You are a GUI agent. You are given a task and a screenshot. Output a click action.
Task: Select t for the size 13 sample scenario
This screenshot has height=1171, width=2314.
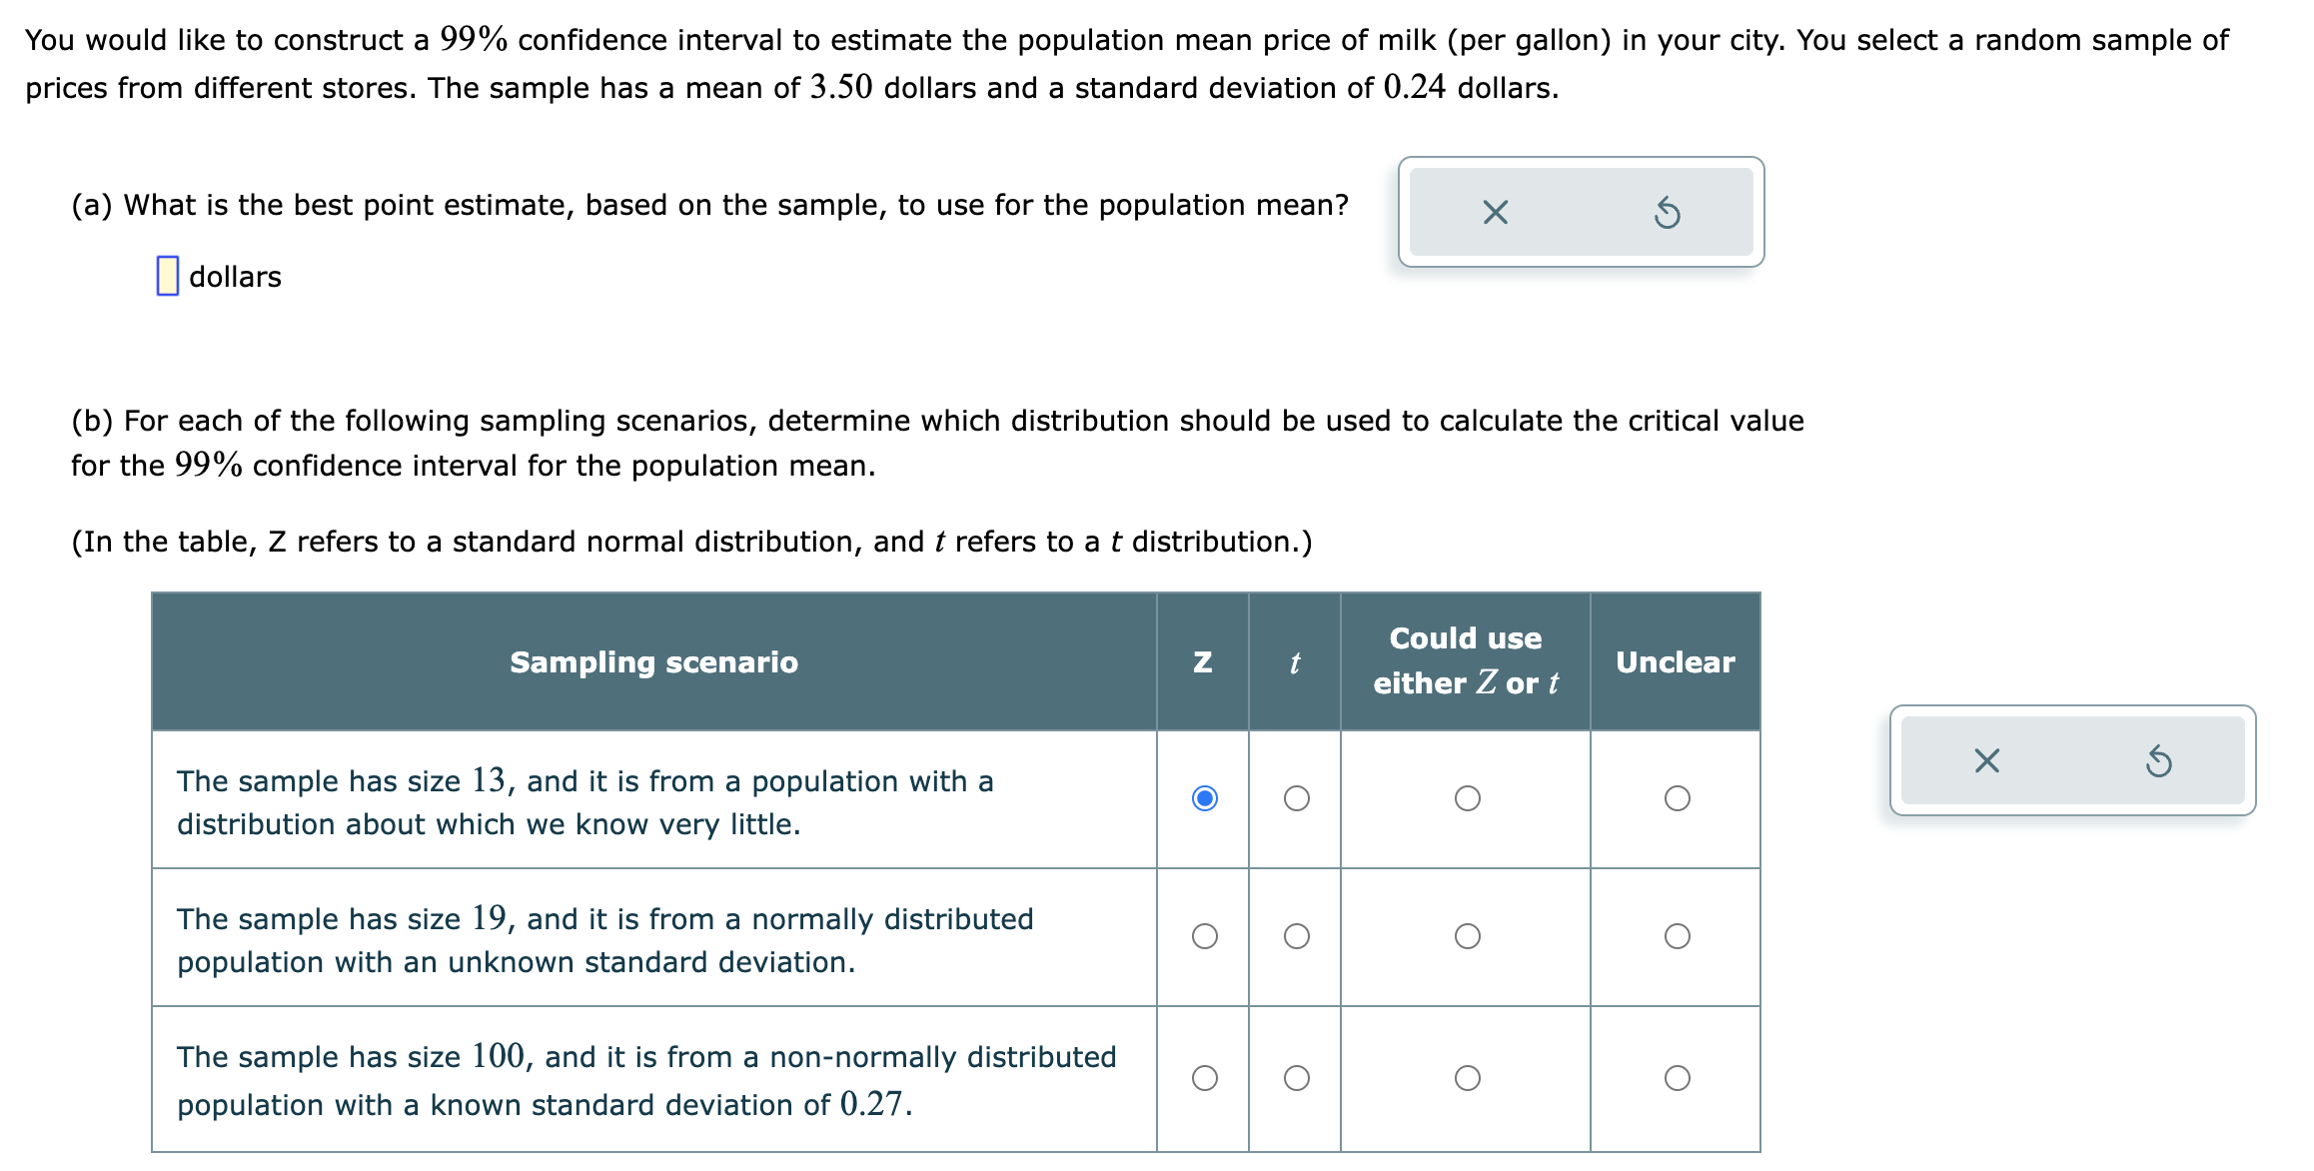1295,797
